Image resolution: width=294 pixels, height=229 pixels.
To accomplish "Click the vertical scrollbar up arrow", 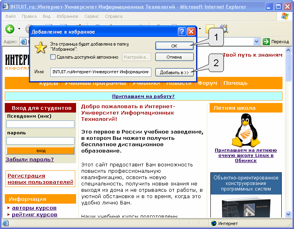I will click(288, 50).
